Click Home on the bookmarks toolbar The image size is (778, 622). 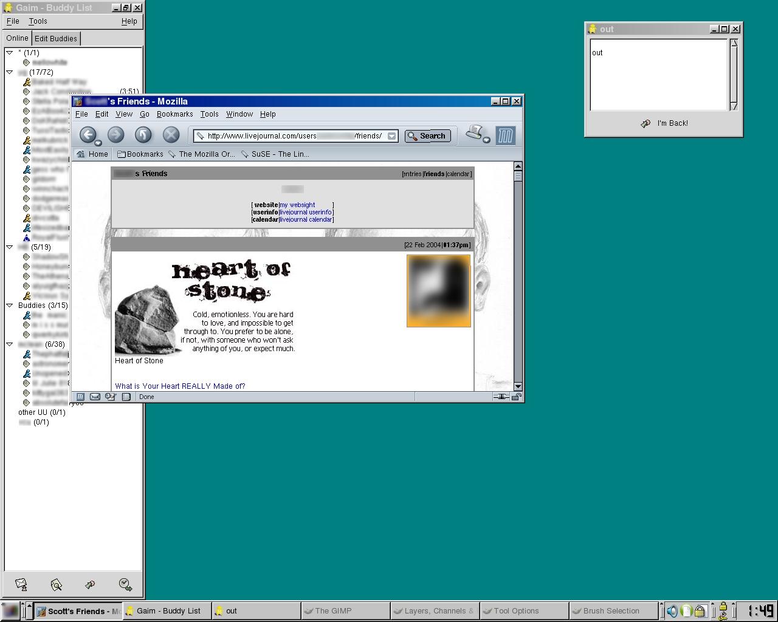click(92, 154)
